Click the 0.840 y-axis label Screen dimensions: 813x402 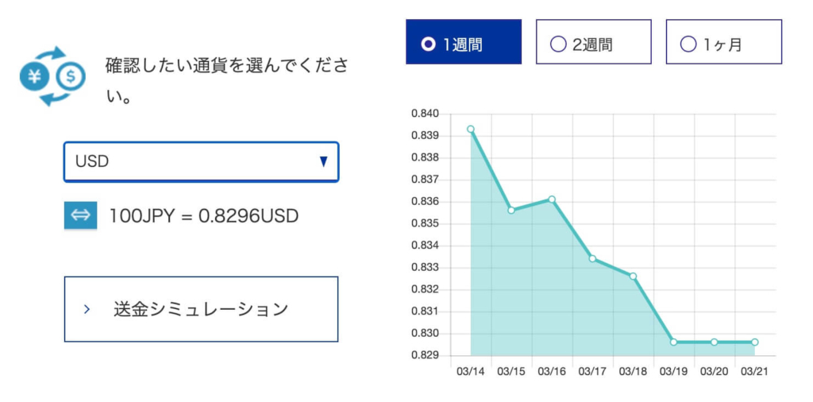click(425, 114)
